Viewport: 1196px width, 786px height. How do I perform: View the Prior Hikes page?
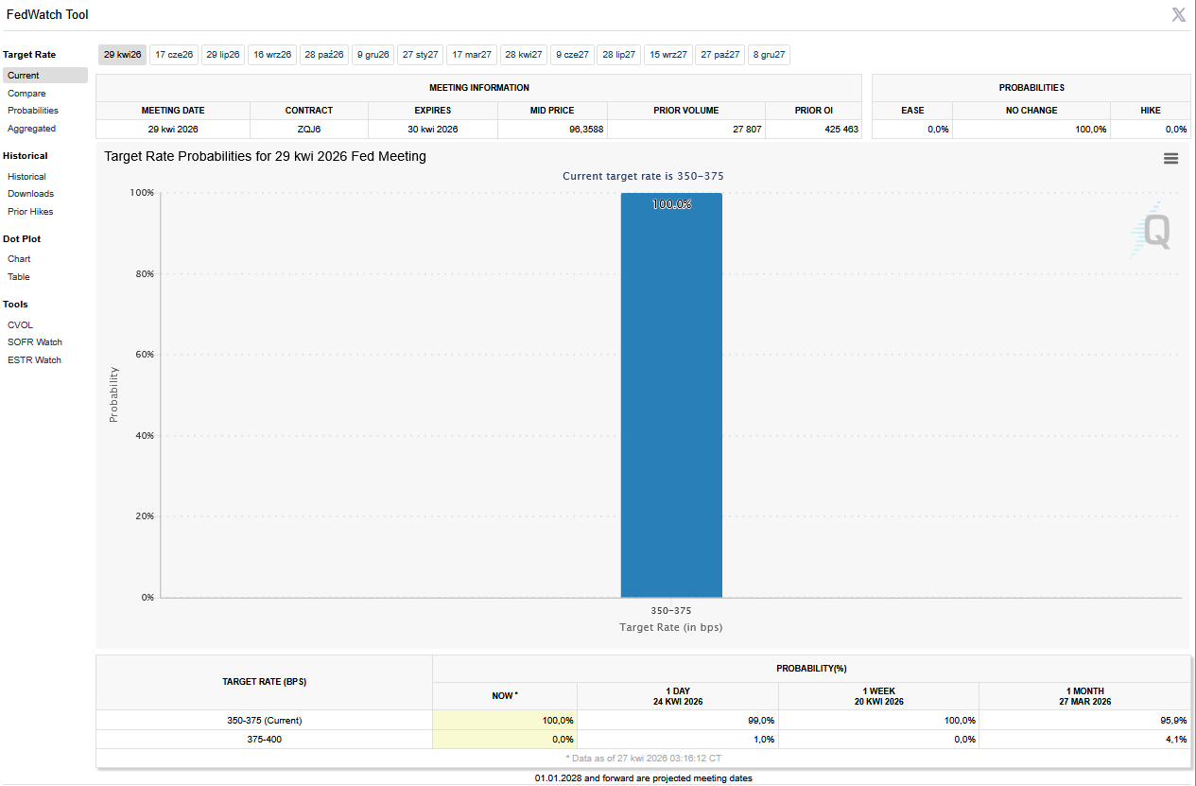(x=30, y=212)
